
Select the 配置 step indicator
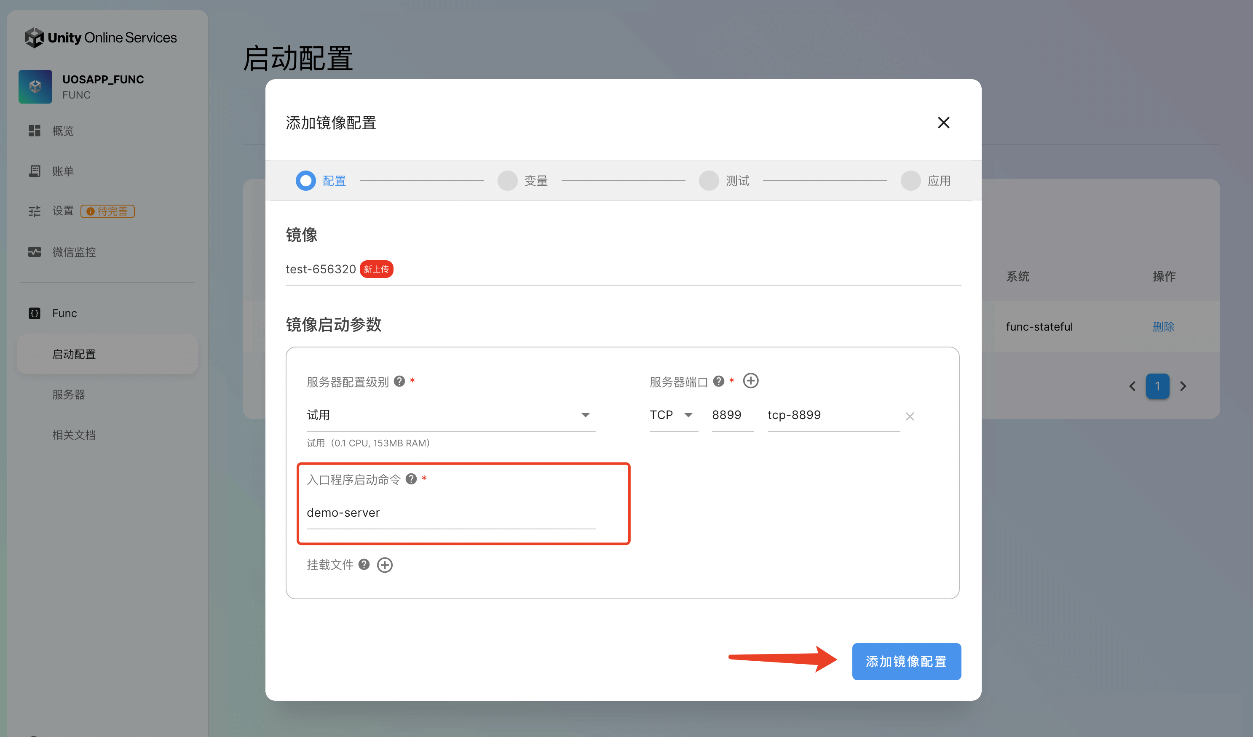(306, 181)
